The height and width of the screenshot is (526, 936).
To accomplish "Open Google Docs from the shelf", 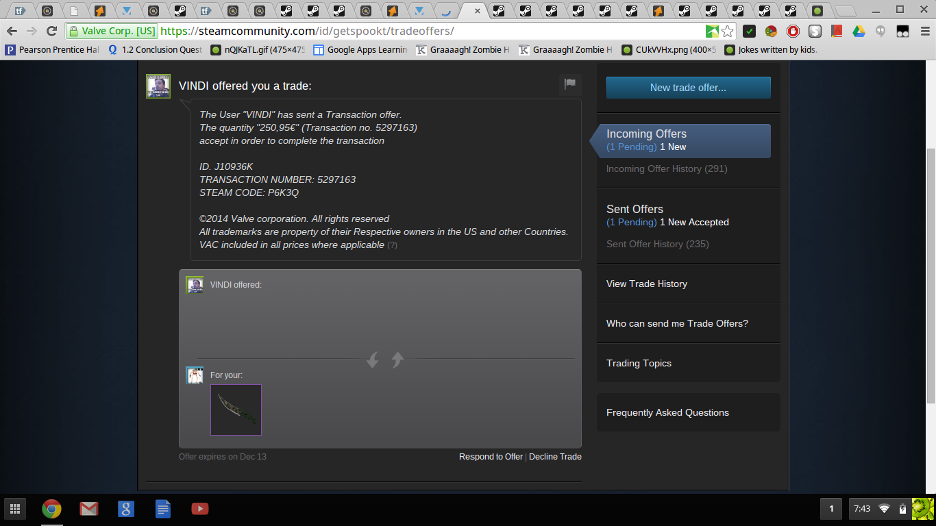I will pos(162,509).
